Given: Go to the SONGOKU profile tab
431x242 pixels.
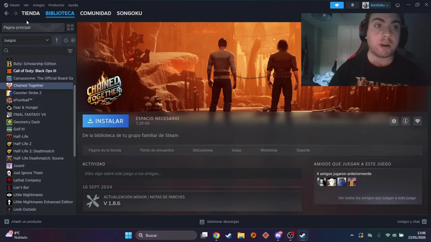Looking at the screenshot, I should (x=129, y=13).
